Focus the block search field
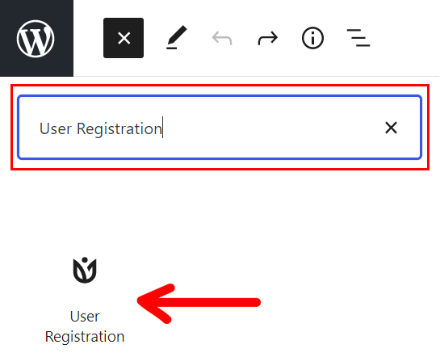 pyautogui.click(x=220, y=127)
